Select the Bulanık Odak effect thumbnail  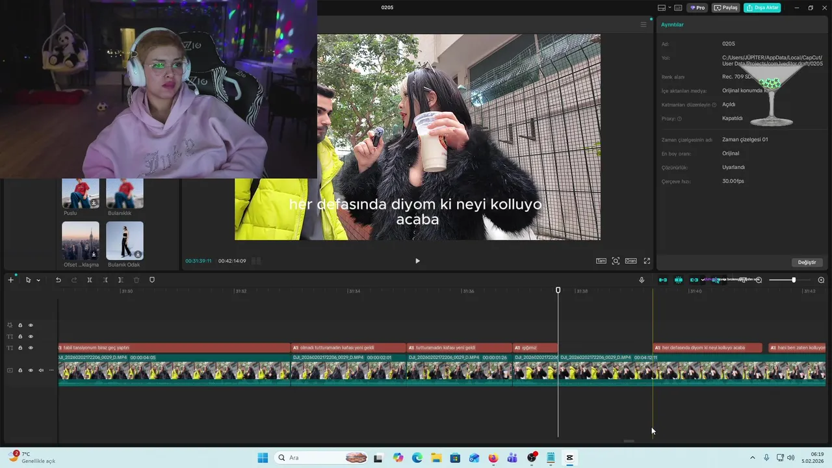click(x=125, y=240)
